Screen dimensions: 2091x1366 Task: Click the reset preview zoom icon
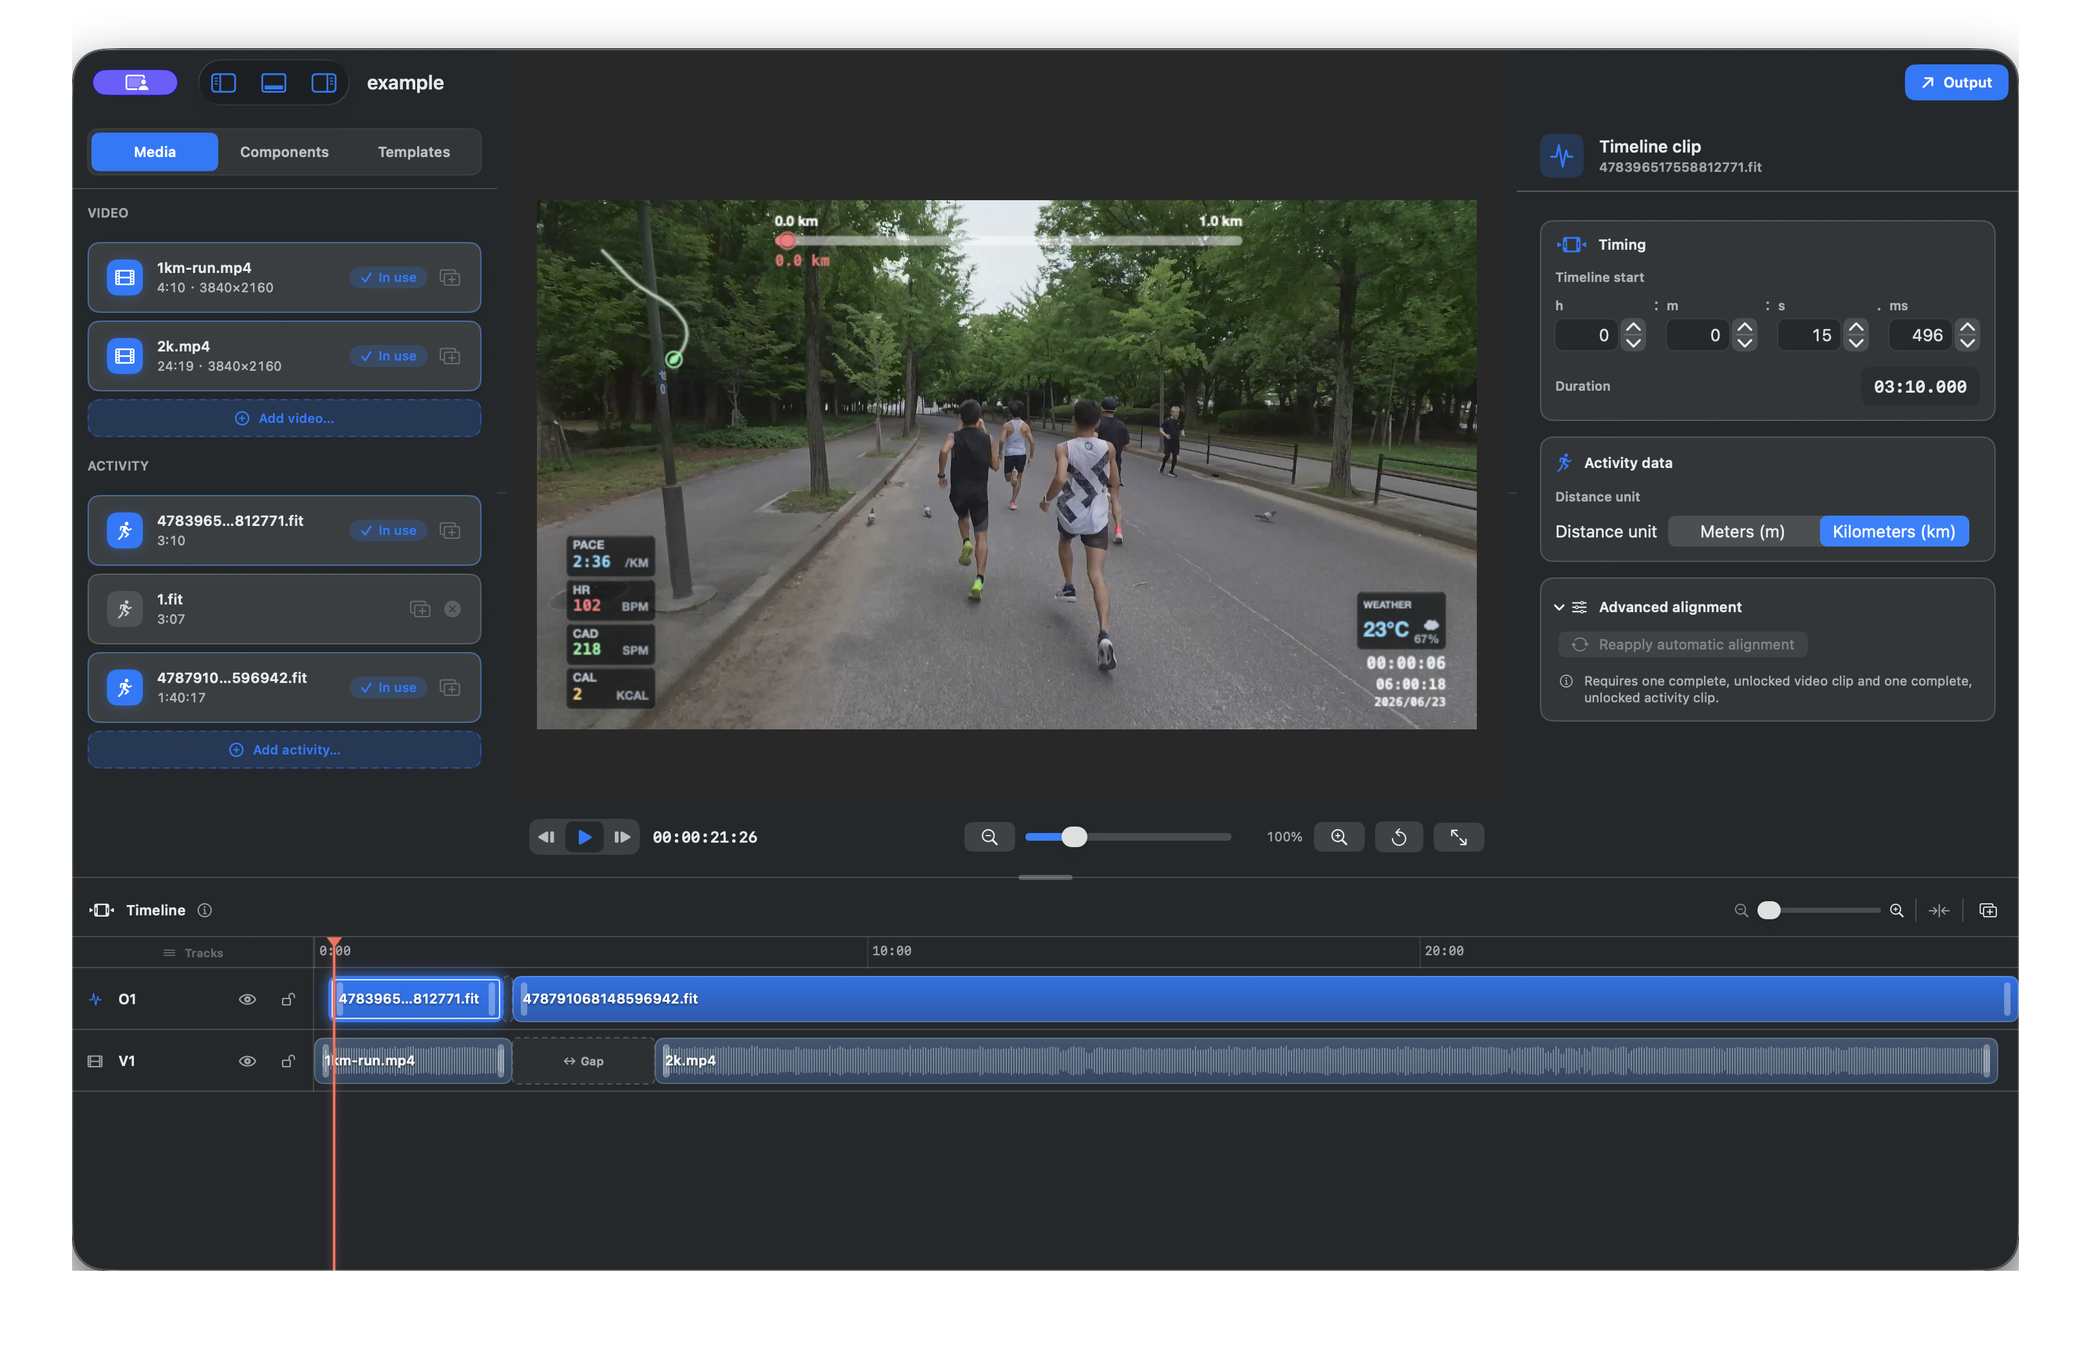pos(1399,837)
